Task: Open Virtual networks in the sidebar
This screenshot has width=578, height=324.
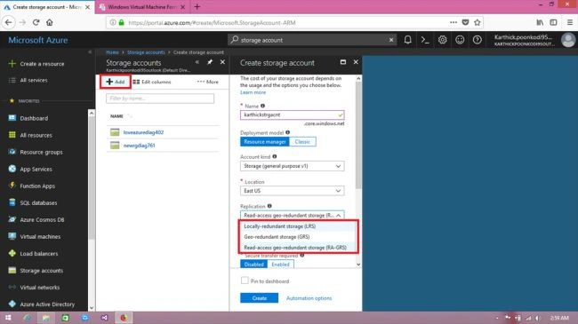Action: (39, 288)
